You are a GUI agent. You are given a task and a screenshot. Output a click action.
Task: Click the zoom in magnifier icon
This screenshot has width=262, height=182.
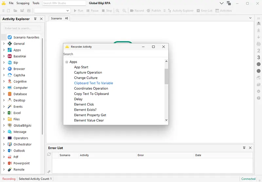118,11
